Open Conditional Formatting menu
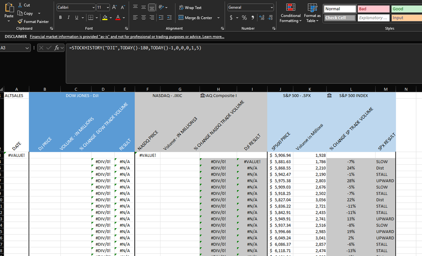The width and height of the screenshot is (422, 256). pos(291,13)
